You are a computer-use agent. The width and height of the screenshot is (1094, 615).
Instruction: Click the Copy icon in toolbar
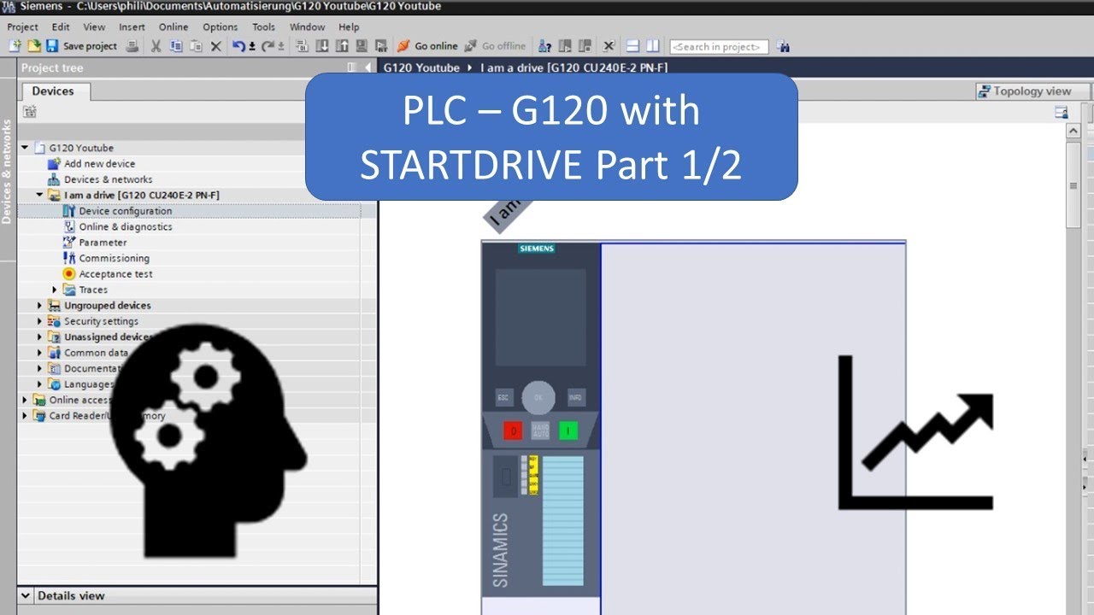tap(175, 46)
